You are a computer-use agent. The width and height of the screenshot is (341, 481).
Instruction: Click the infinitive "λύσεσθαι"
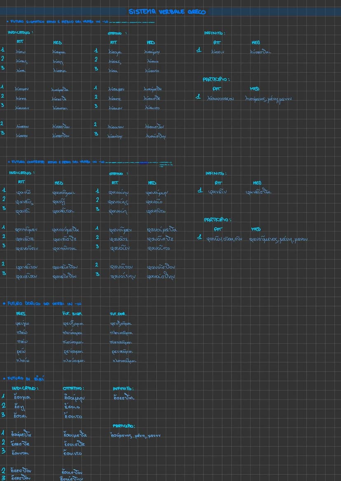[x=261, y=51]
